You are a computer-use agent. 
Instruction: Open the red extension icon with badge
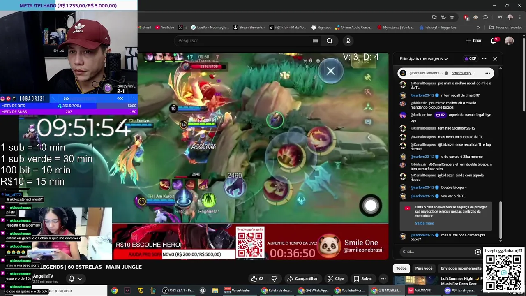point(466,17)
